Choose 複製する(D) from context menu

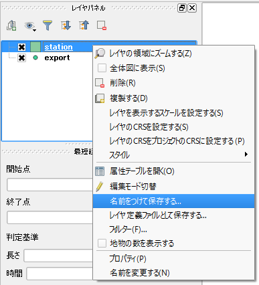click(173, 98)
